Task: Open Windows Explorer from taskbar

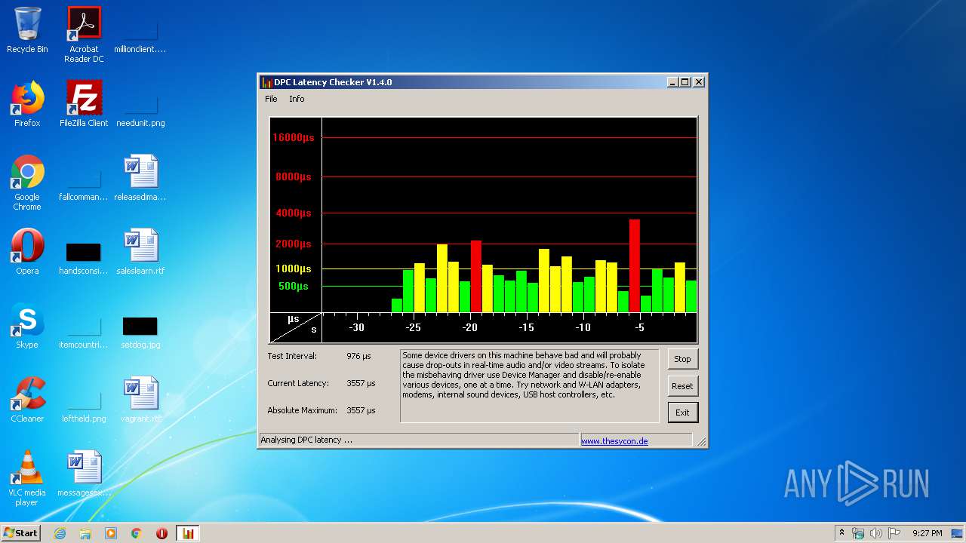Action: pos(85,533)
